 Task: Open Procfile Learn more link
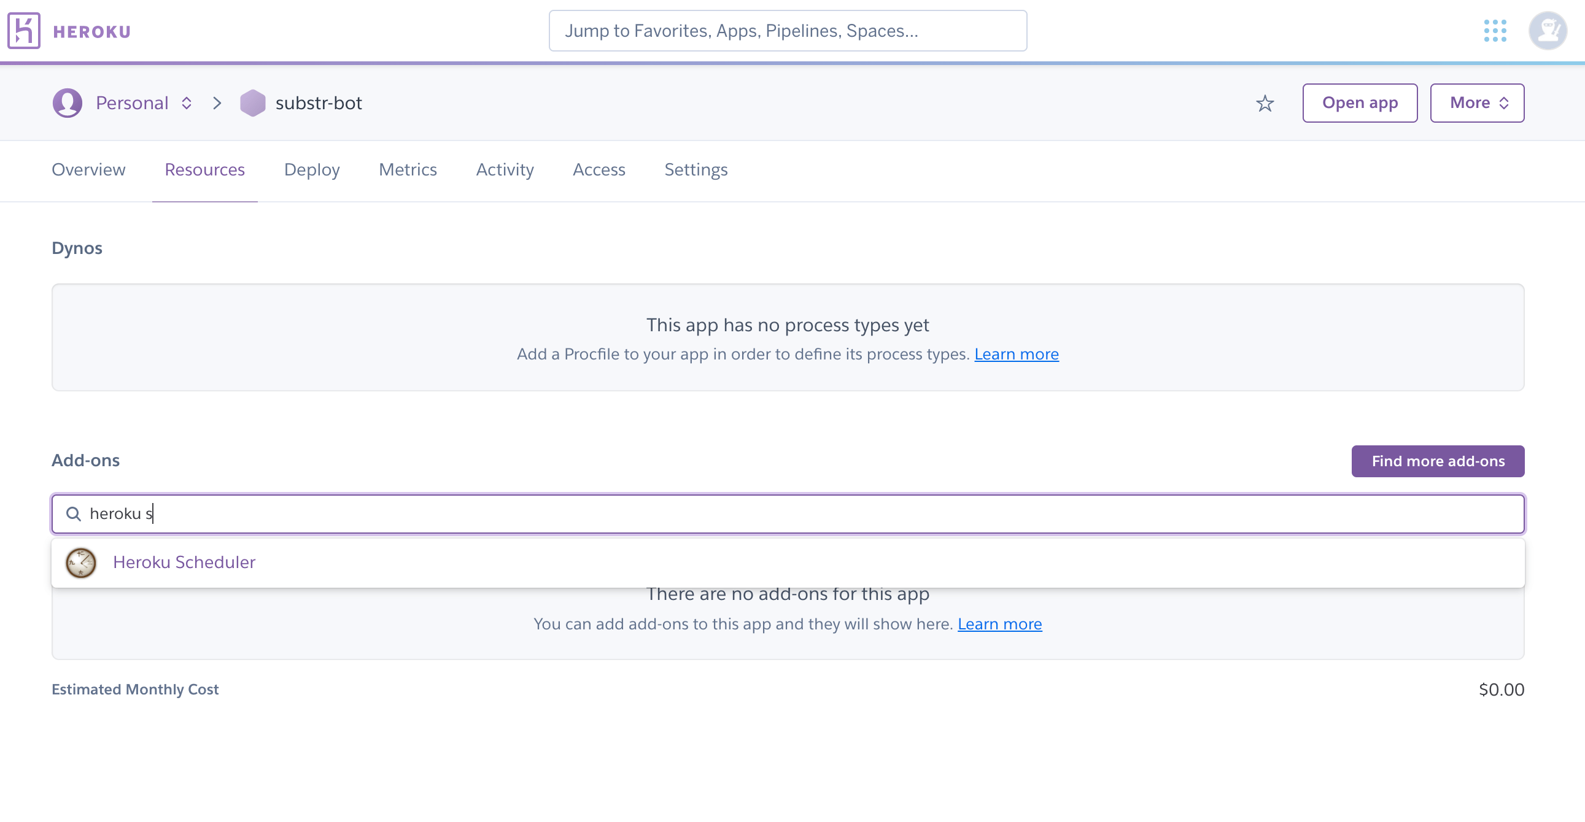(1017, 354)
